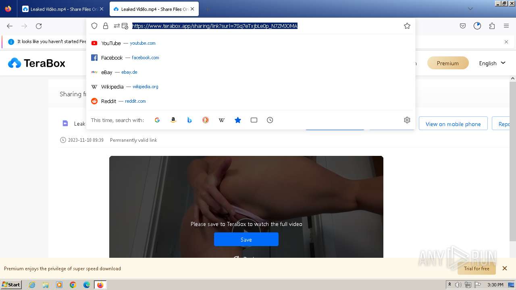This screenshot has width=516, height=290.
Task: Open Chrome from the taskbar
Action: click(73, 285)
